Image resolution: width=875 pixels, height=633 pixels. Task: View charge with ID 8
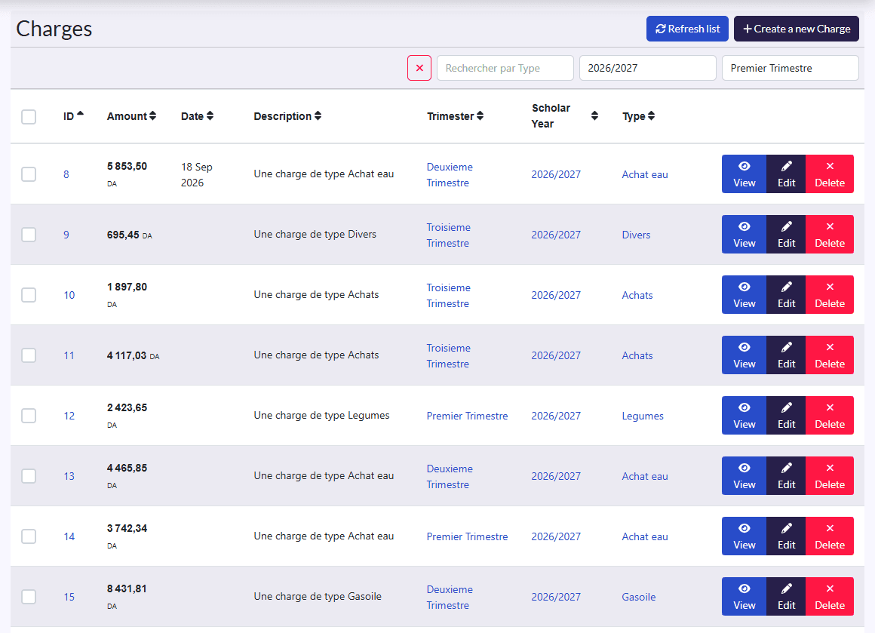[x=745, y=174]
